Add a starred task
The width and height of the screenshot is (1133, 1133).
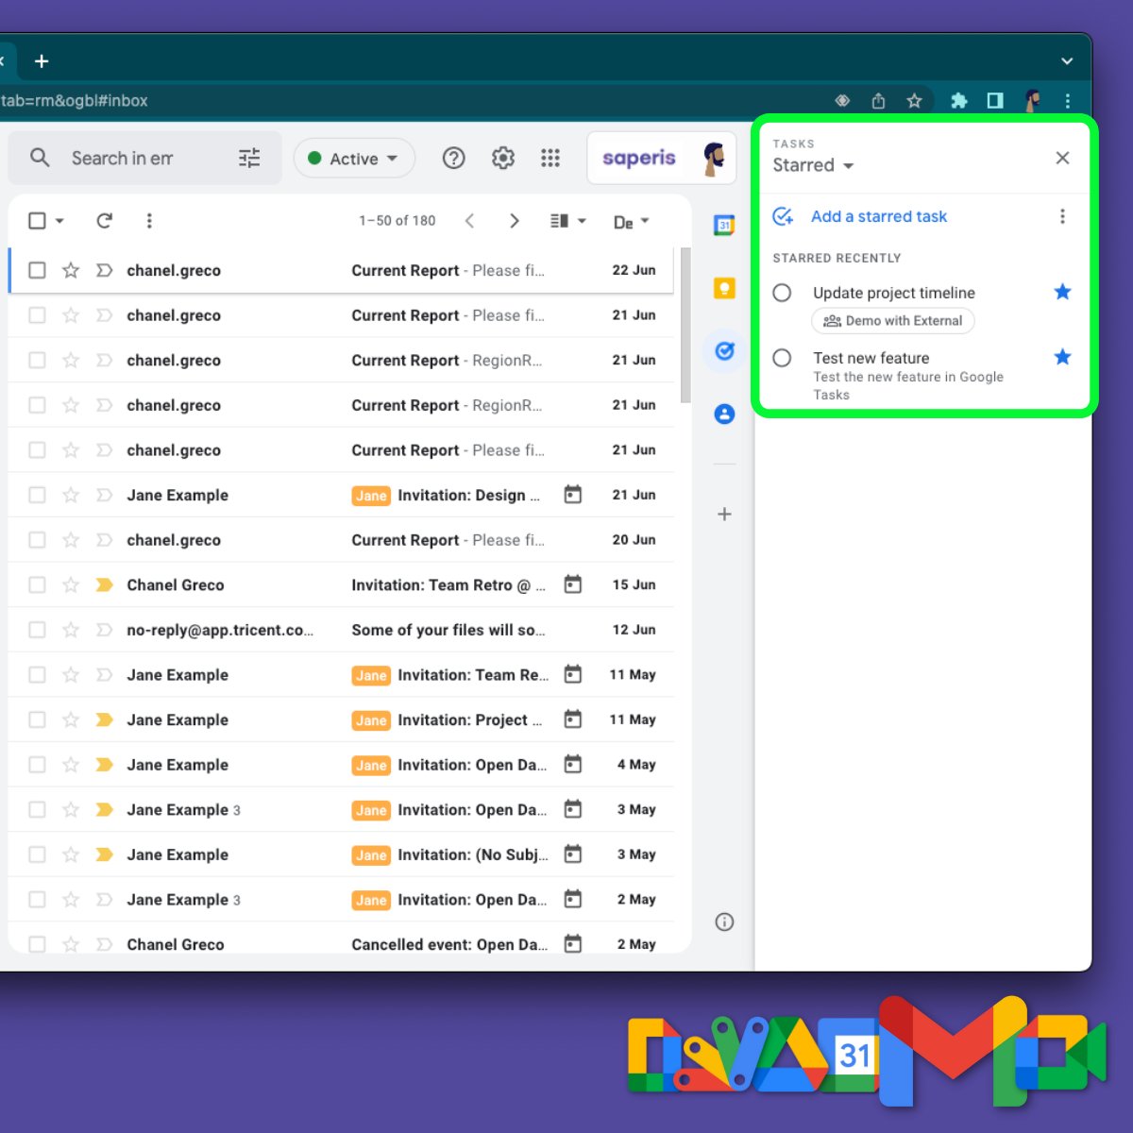(878, 216)
